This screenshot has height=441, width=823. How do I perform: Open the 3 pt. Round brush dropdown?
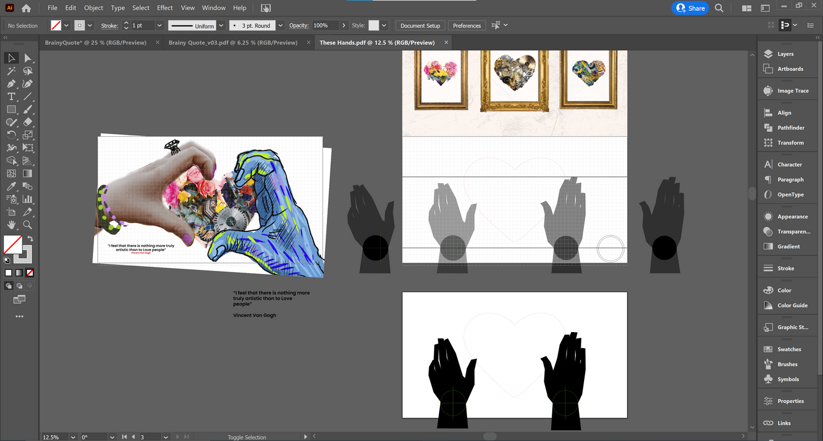tap(280, 26)
